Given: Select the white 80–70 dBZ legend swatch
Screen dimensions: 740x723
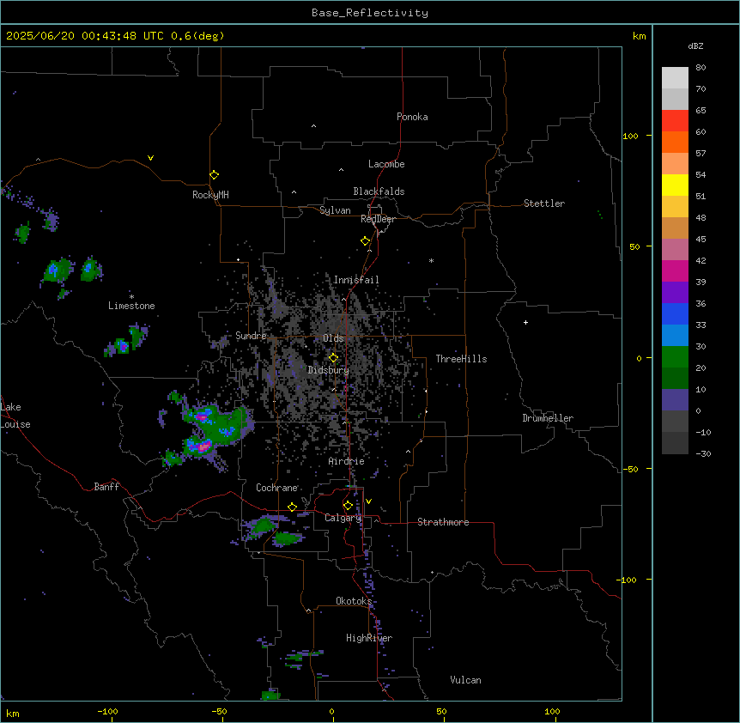Looking at the screenshot, I should point(675,78).
